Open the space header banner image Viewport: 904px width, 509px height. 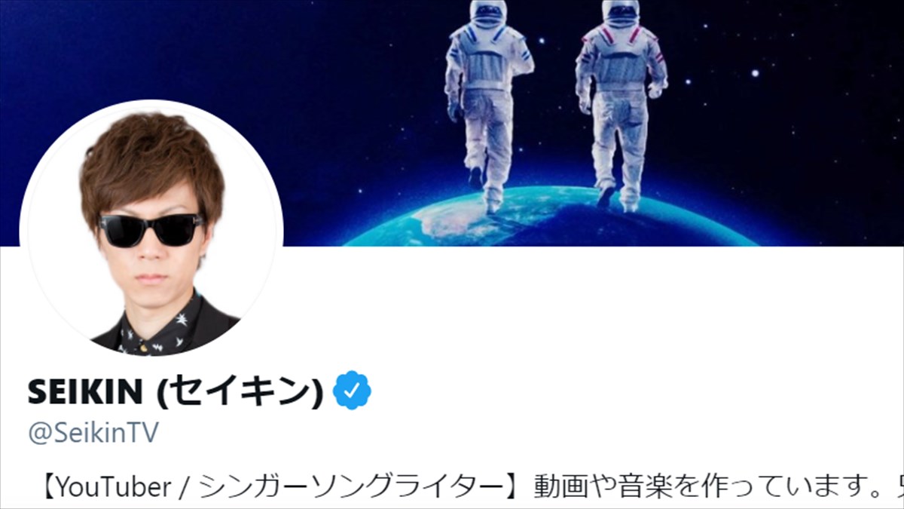coord(452,123)
